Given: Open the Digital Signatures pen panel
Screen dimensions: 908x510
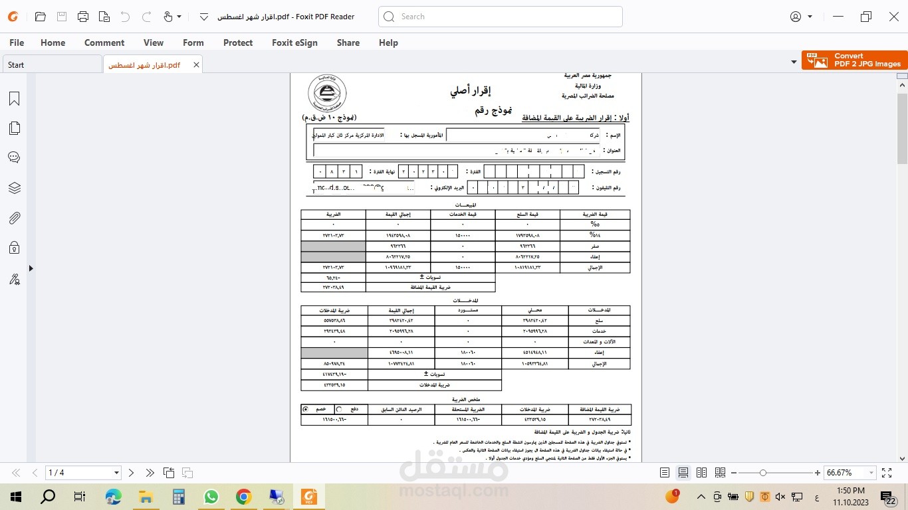Looking at the screenshot, I should click(14, 279).
